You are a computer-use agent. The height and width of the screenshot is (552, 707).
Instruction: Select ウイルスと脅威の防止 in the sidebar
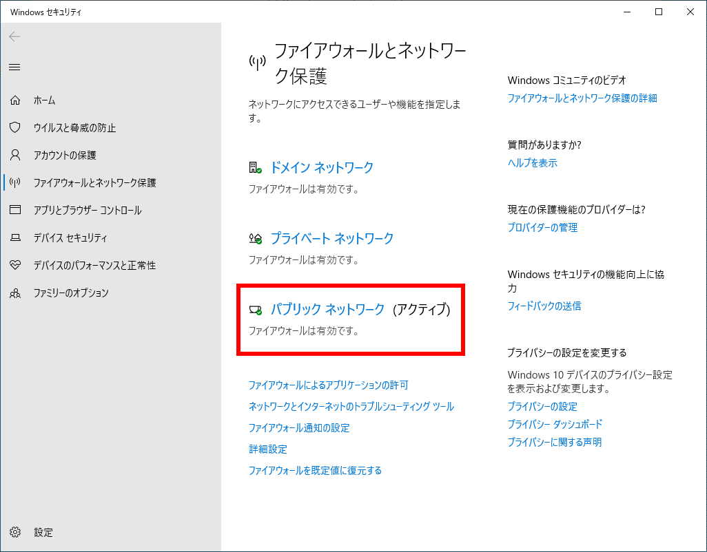(x=74, y=128)
